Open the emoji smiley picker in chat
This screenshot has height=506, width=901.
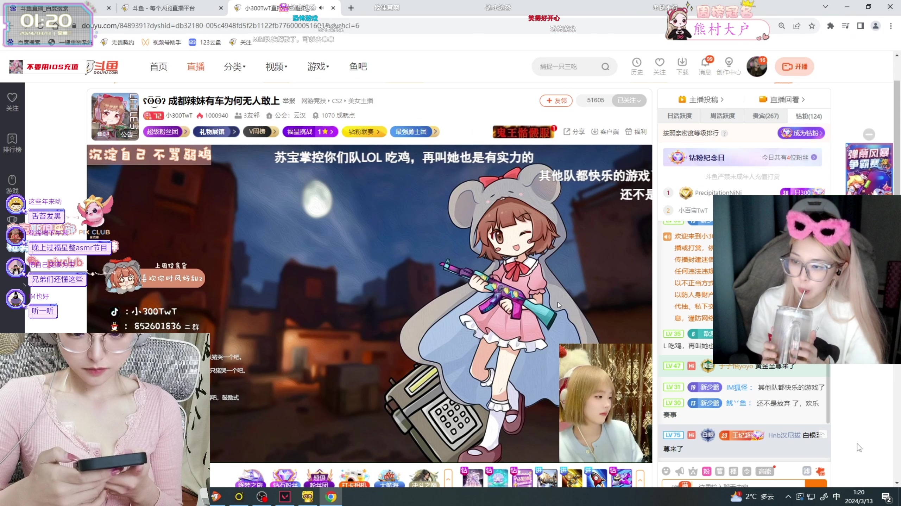pos(666,471)
